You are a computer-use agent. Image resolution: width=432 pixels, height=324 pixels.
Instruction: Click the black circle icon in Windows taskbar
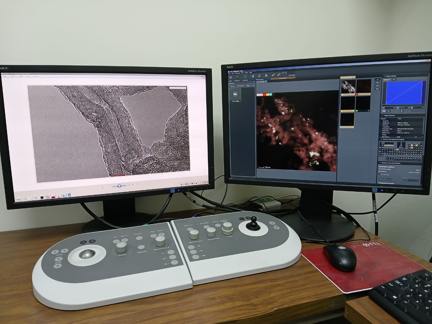[x=42, y=197]
